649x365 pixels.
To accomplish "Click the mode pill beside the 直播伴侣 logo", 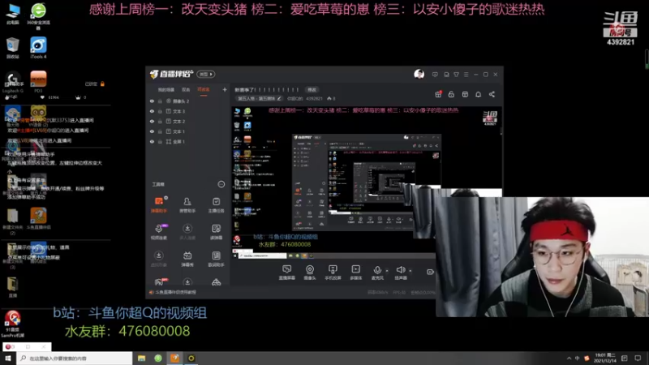I will click(x=206, y=74).
